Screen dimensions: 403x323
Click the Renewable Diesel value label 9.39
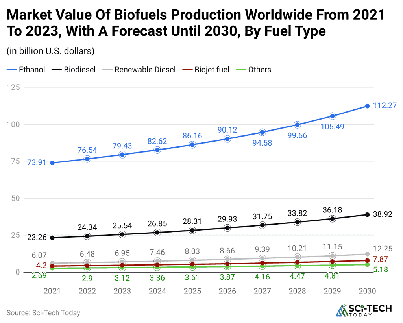pos(262,249)
